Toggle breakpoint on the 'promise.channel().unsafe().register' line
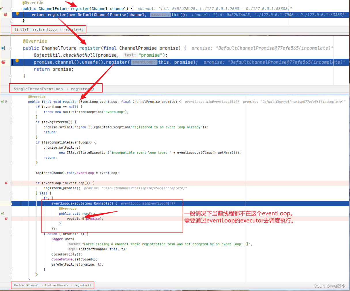 click(3, 62)
